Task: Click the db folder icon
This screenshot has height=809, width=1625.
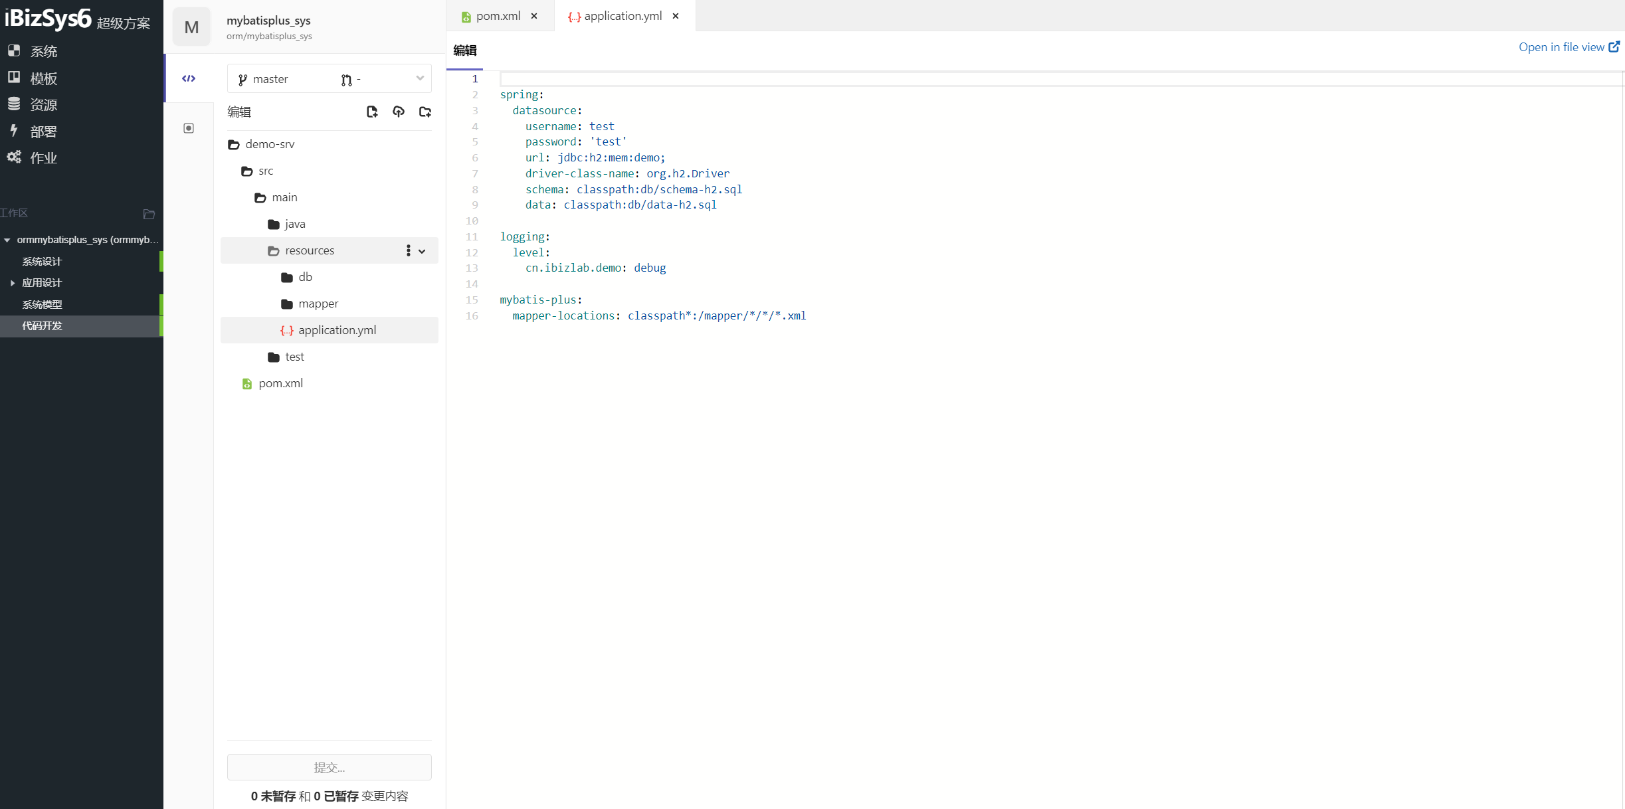Action: coord(287,278)
